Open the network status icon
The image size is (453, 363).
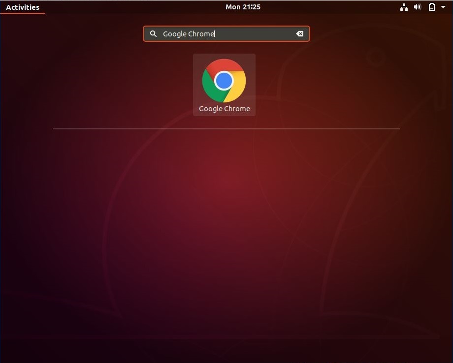(404, 7)
